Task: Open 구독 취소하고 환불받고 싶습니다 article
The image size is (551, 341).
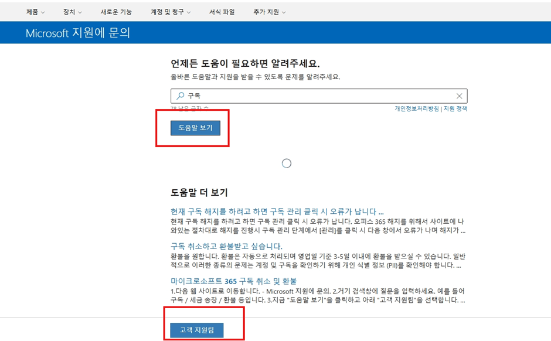Action: tap(226, 246)
